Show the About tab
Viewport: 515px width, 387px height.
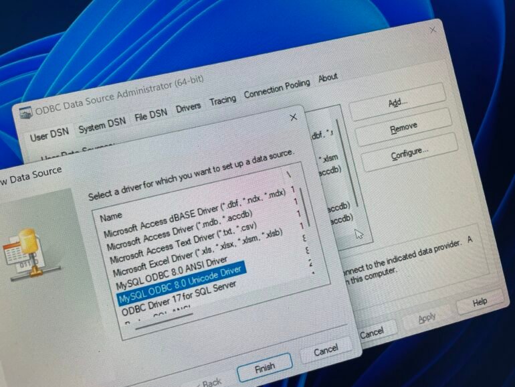328,78
